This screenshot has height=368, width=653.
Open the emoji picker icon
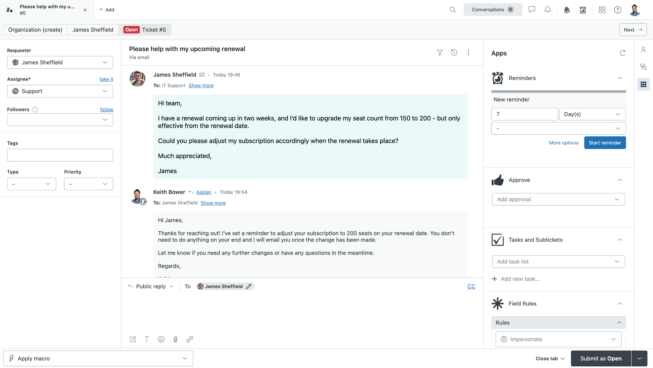pos(161,339)
